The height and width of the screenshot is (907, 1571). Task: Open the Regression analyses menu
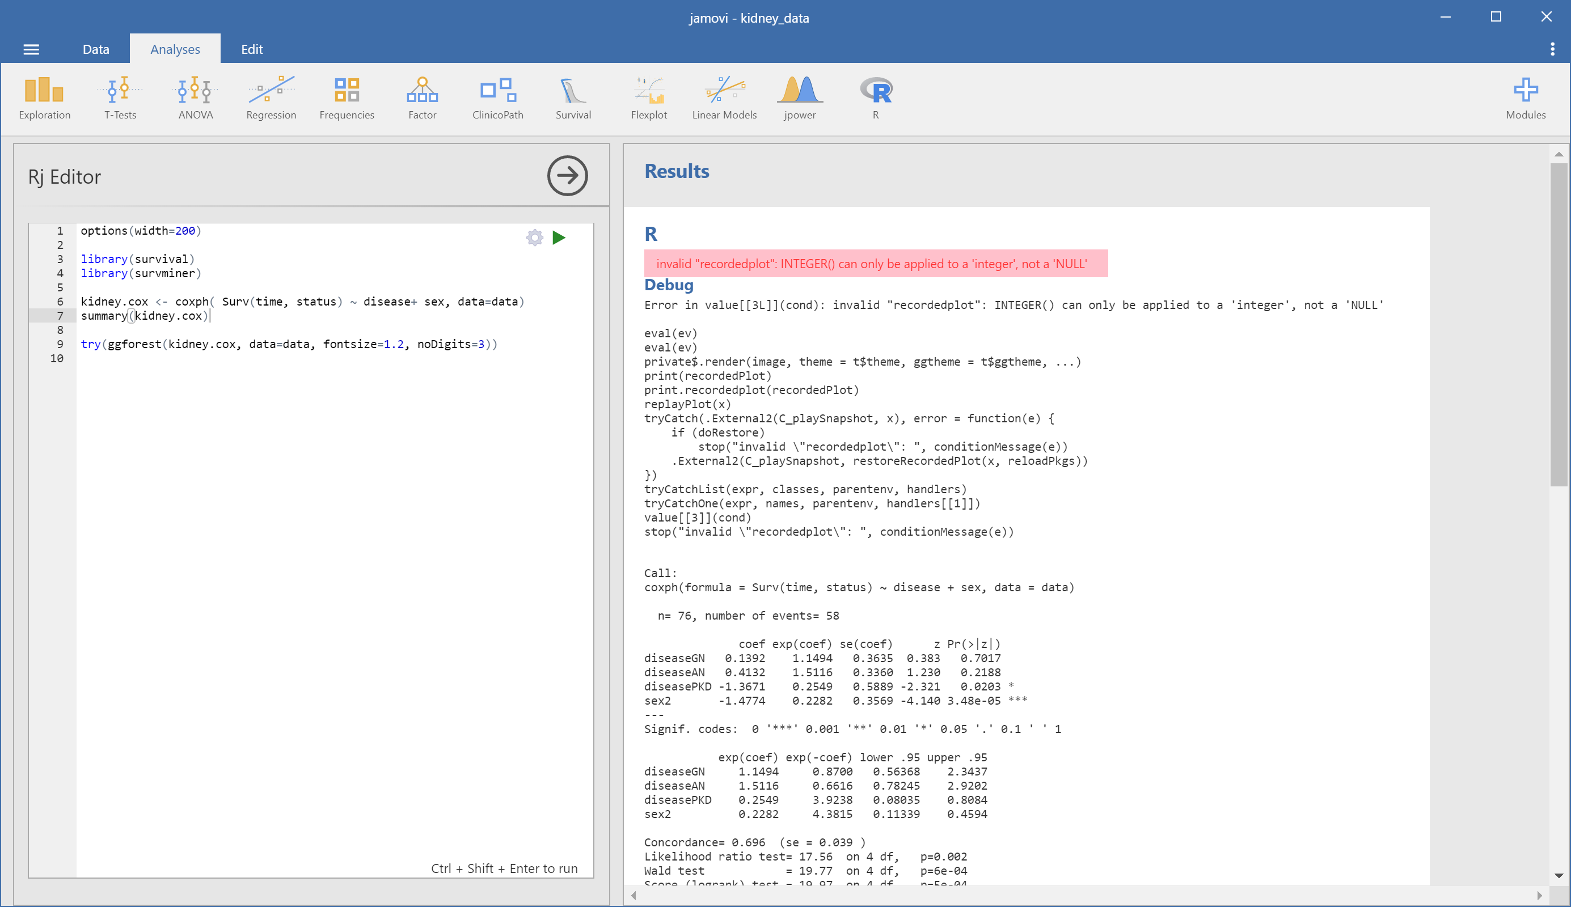coord(271,98)
